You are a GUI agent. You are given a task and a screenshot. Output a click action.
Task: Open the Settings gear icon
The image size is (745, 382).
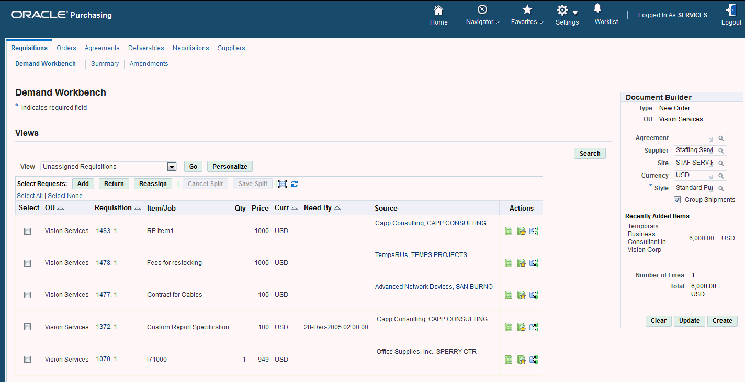pyautogui.click(x=562, y=10)
